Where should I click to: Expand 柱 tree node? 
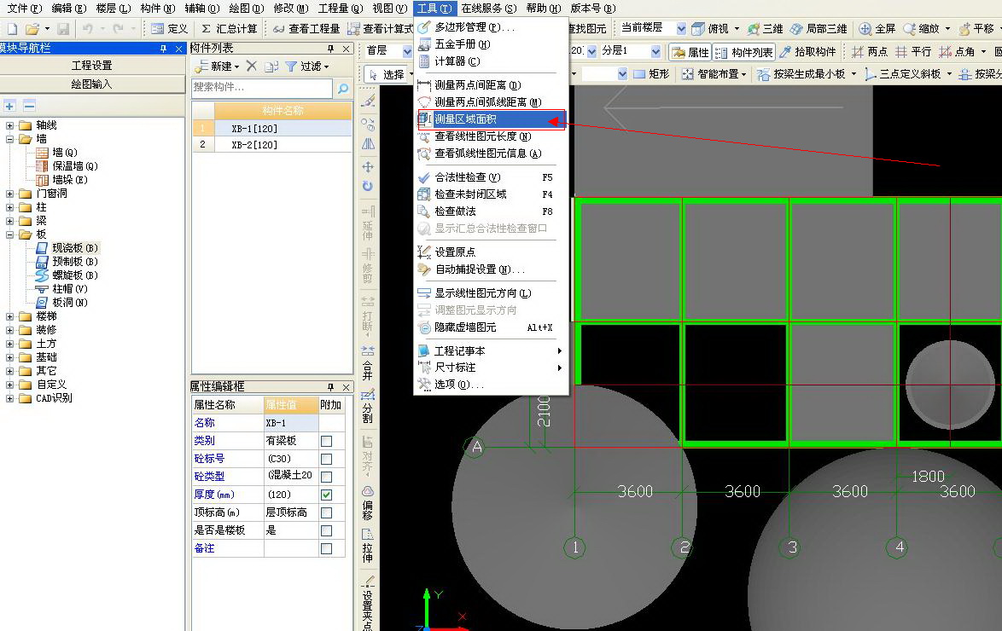9,207
